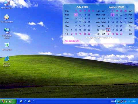Select the My Network Places icon

click(x=7, y=34)
